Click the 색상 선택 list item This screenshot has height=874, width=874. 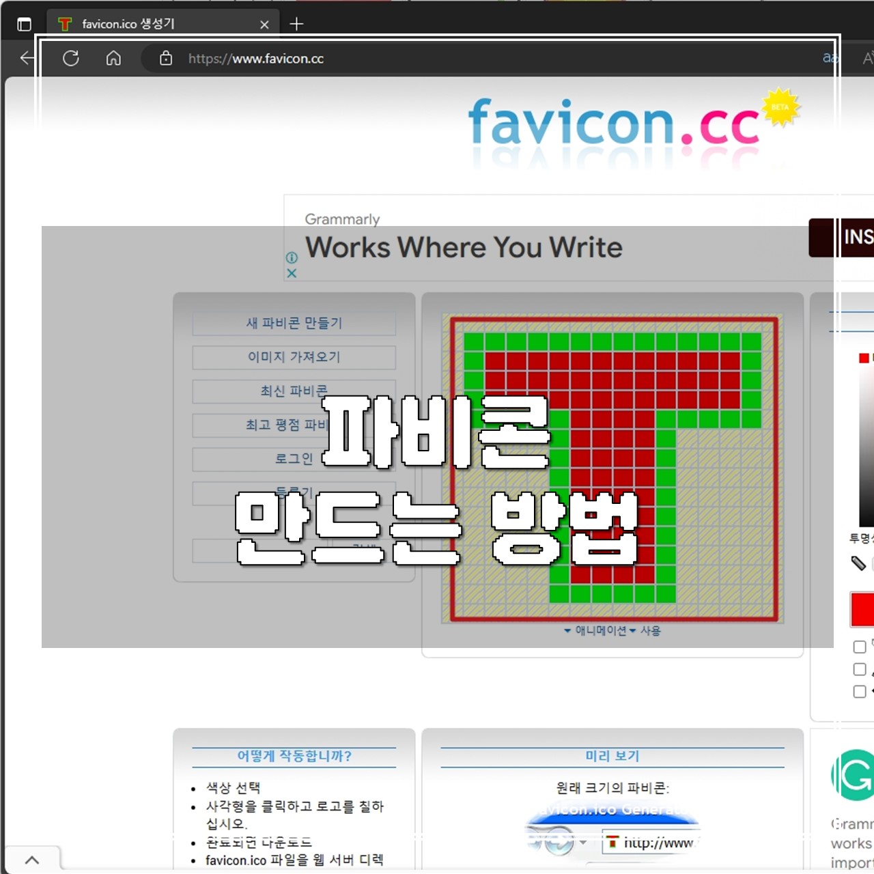(x=233, y=788)
